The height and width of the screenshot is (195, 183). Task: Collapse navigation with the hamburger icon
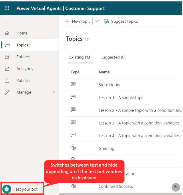coord(7,21)
